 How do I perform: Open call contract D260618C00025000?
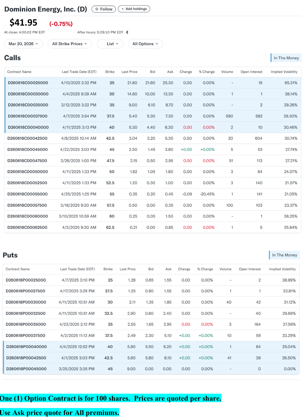point(28,83)
